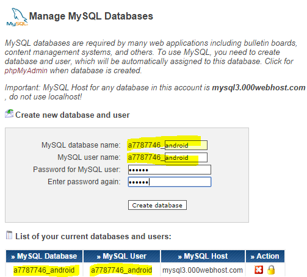
Task: Select a7787746_android in the user column
Action: (121, 270)
